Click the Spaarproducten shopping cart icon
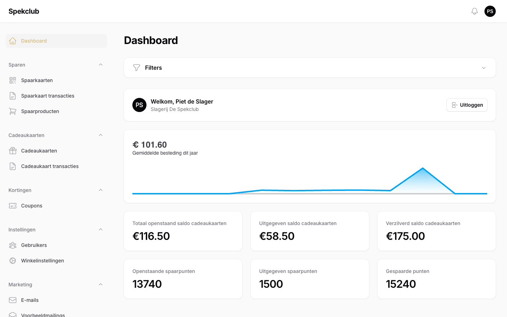 (x=13, y=111)
